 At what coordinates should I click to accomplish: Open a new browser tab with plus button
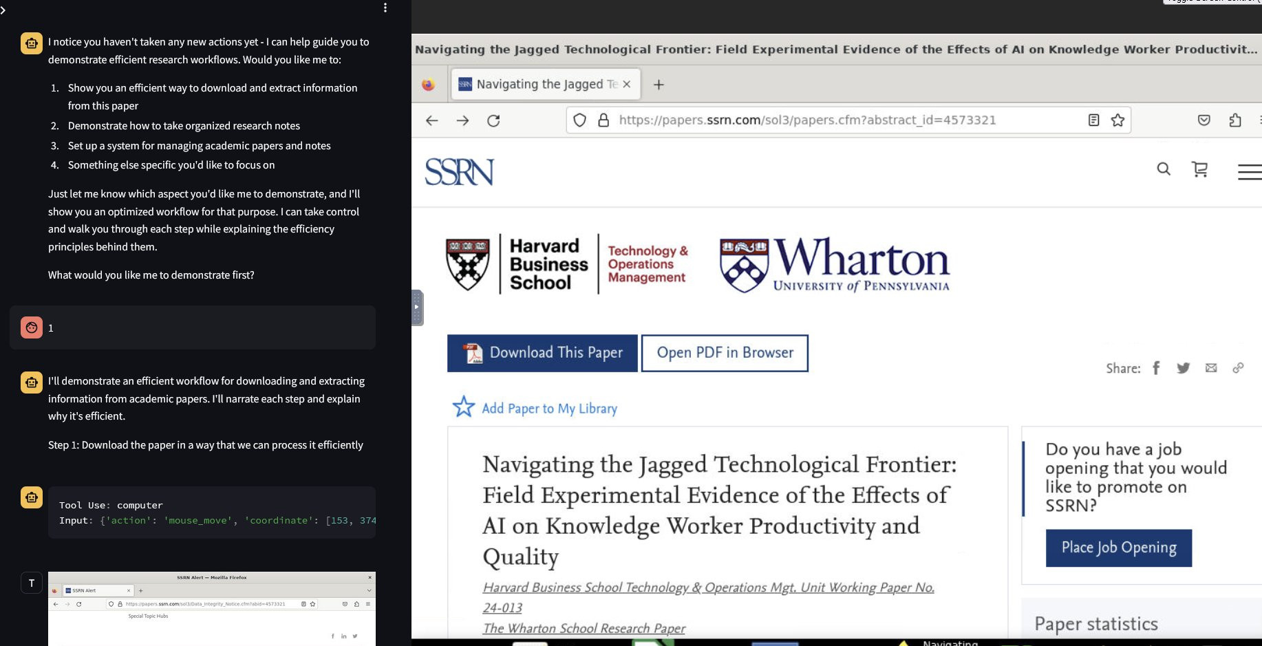click(x=659, y=85)
